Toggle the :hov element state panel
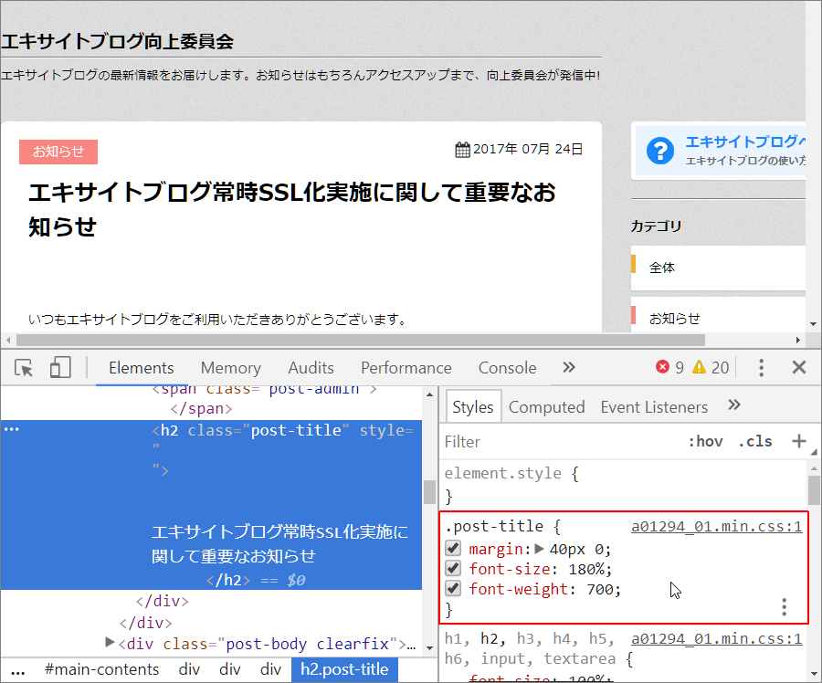The image size is (822, 683). point(706,441)
